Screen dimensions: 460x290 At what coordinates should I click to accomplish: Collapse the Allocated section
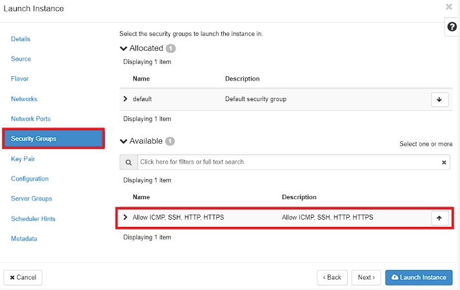tap(123, 48)
